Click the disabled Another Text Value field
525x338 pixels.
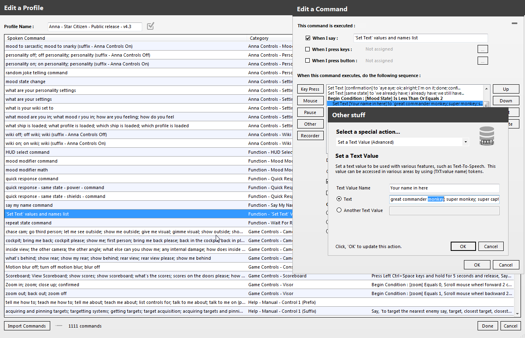click(444, 211)
